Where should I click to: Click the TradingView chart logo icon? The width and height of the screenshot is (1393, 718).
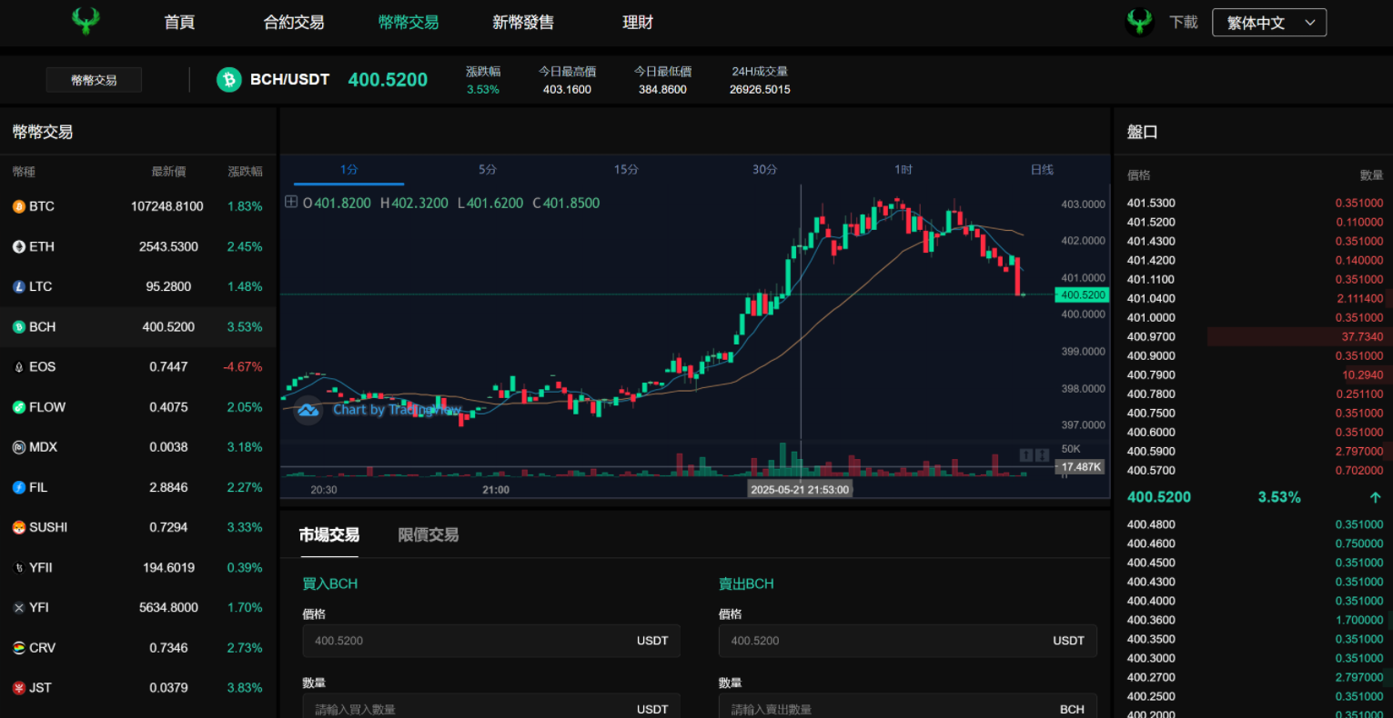point(308,410)
